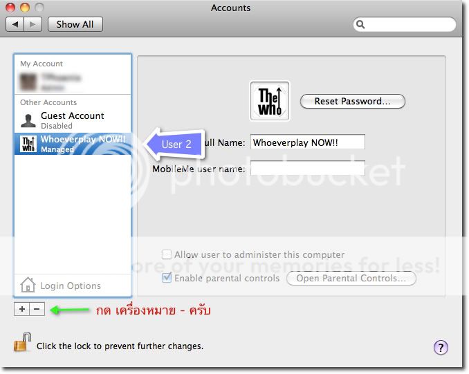Change the user picture showing The Who logo
Screen dimensions: 469x374
click(x=270, y=101)
